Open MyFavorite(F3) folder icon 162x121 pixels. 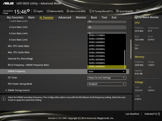coord(48,11)
